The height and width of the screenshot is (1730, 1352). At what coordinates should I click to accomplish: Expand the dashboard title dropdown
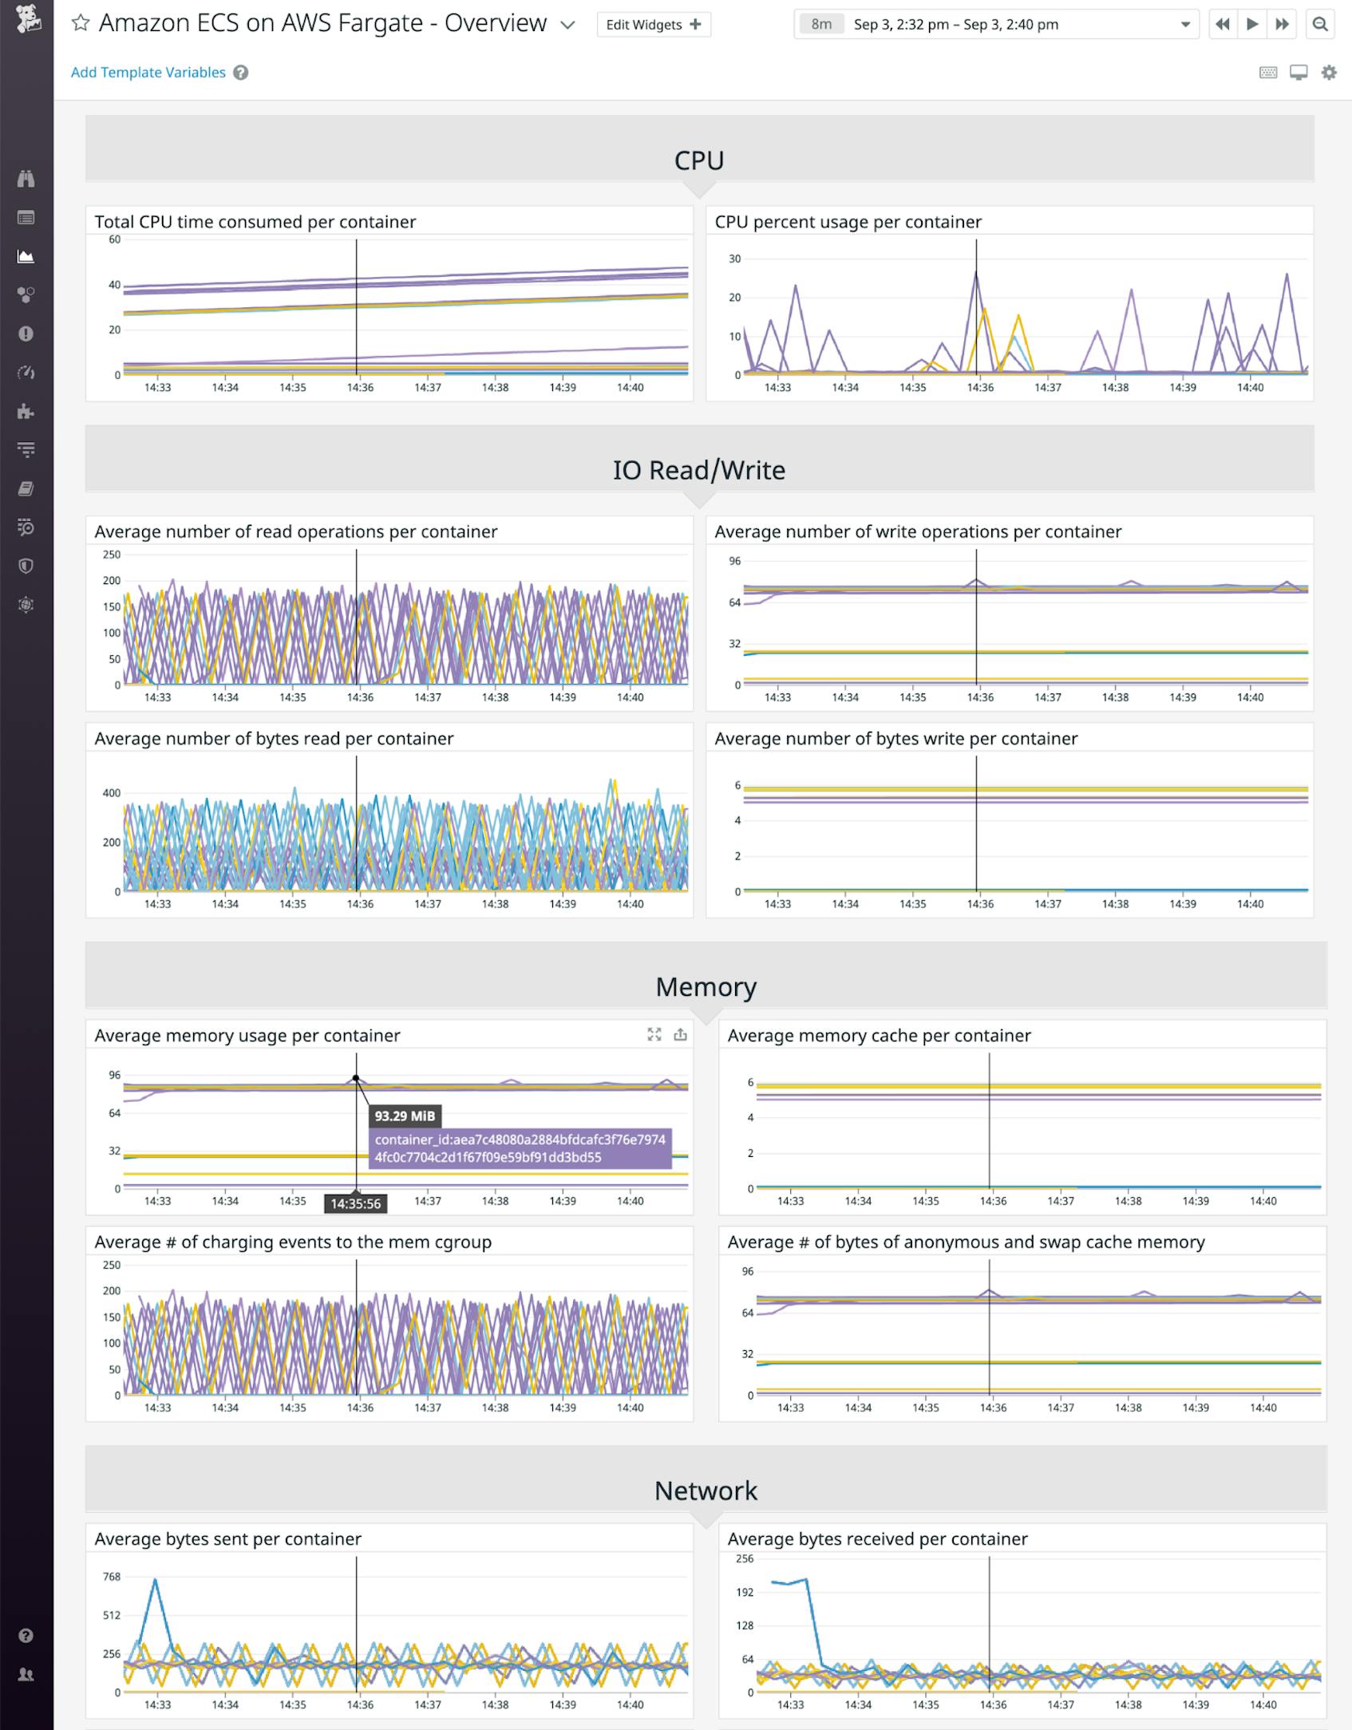pyautogui.click(x=567, y=25)
